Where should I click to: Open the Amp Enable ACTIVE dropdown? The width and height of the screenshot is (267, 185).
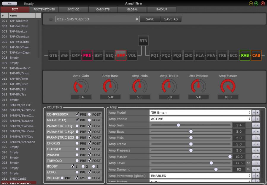coord(200,119)
